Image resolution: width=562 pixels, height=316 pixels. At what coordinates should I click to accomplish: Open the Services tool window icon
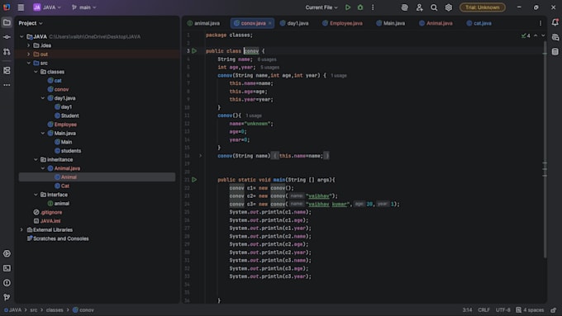click(7, 253)
